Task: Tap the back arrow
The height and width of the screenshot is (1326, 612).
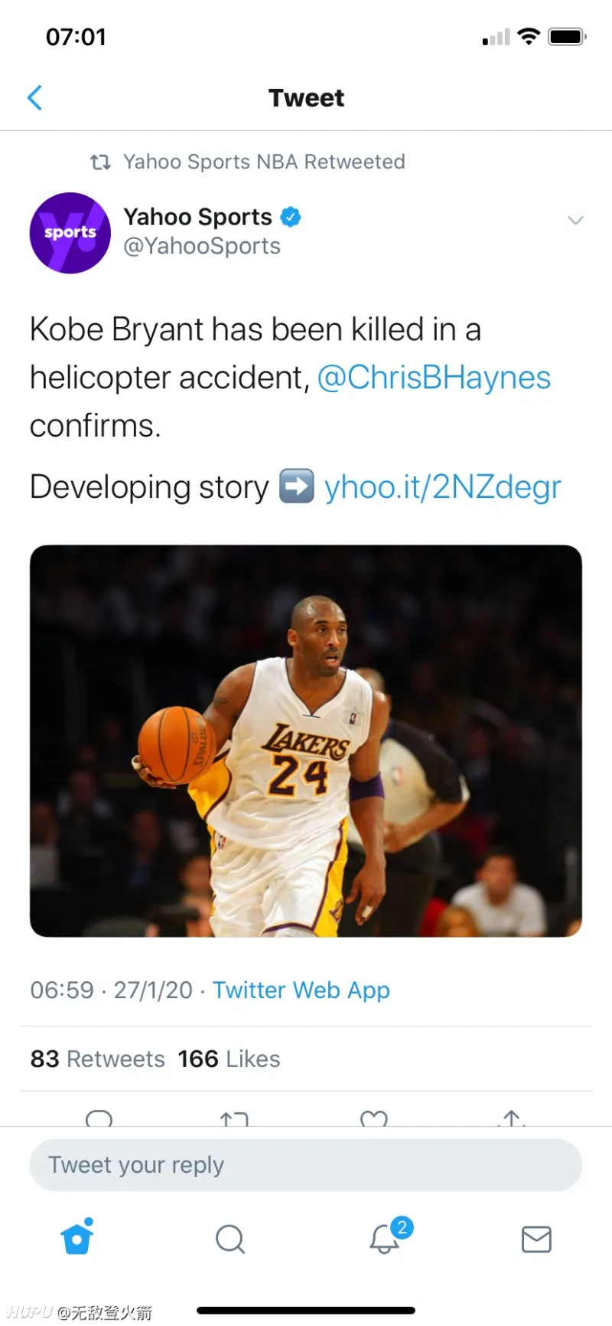Action: tap(34, 97)
